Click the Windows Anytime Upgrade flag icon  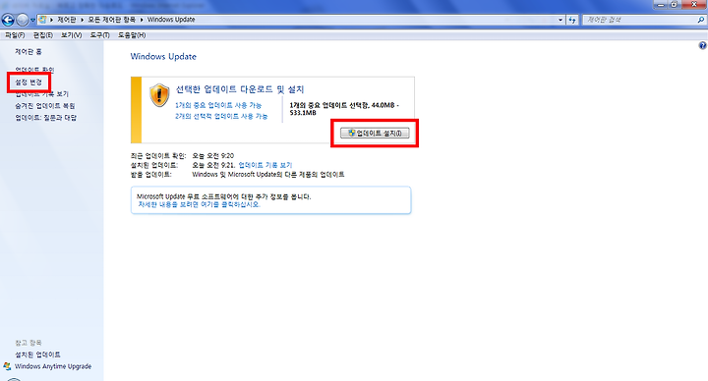[x=7, y=366]
